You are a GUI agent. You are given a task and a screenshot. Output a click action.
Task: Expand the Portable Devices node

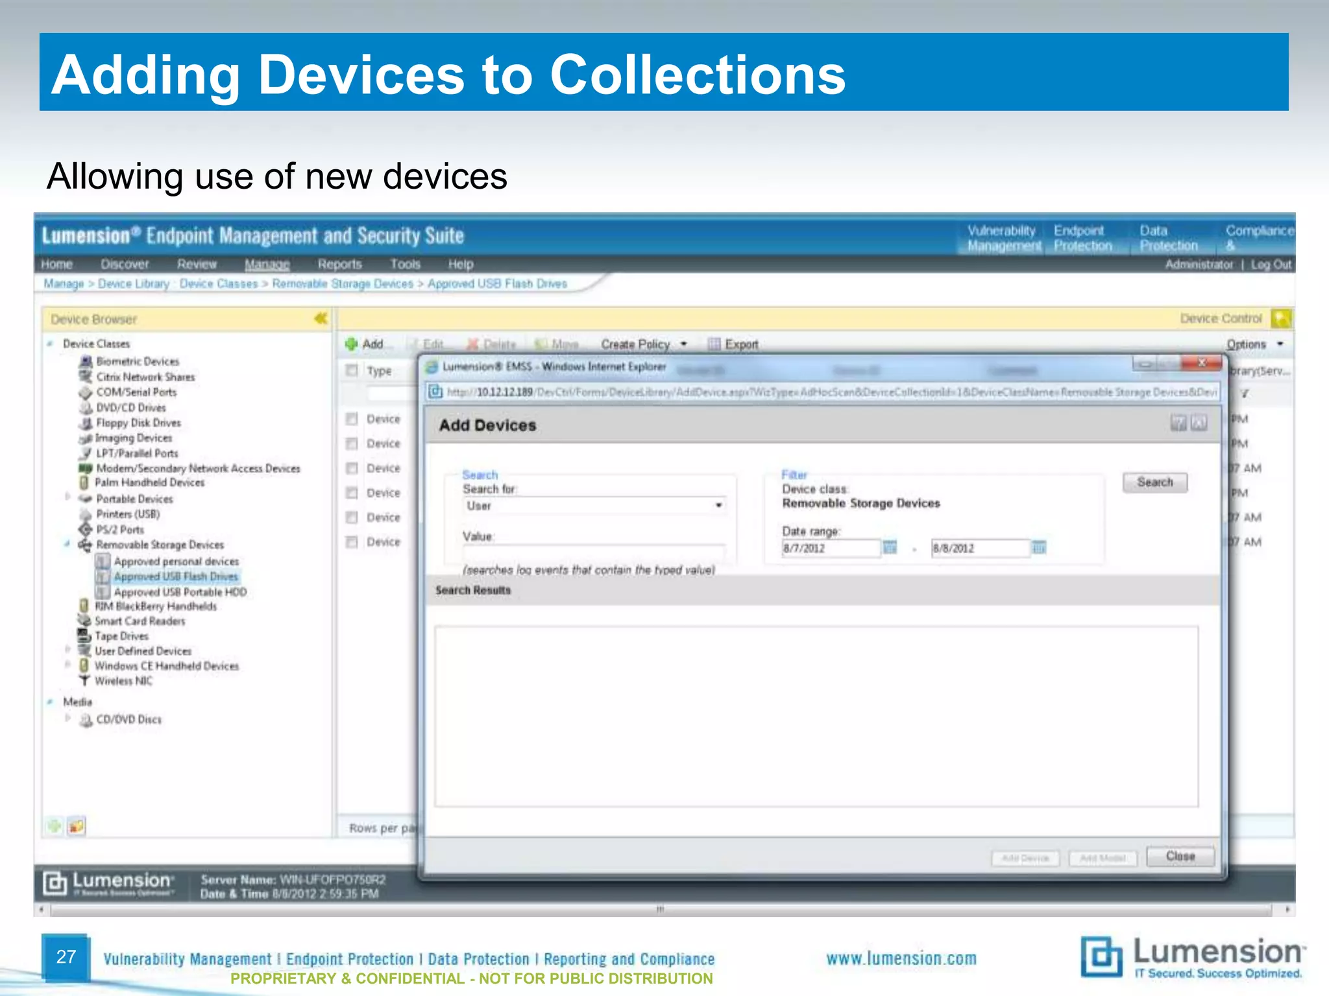67,497
